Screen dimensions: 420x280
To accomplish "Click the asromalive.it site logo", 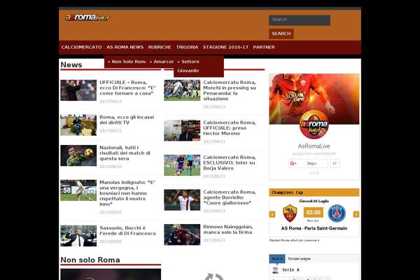I will coord(87,17).
